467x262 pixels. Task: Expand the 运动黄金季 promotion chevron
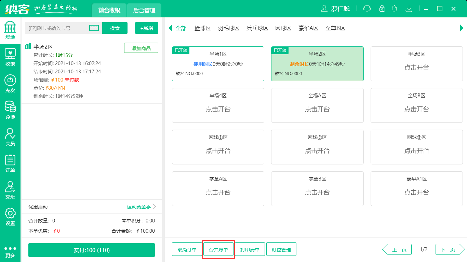[x=154, y=207]
